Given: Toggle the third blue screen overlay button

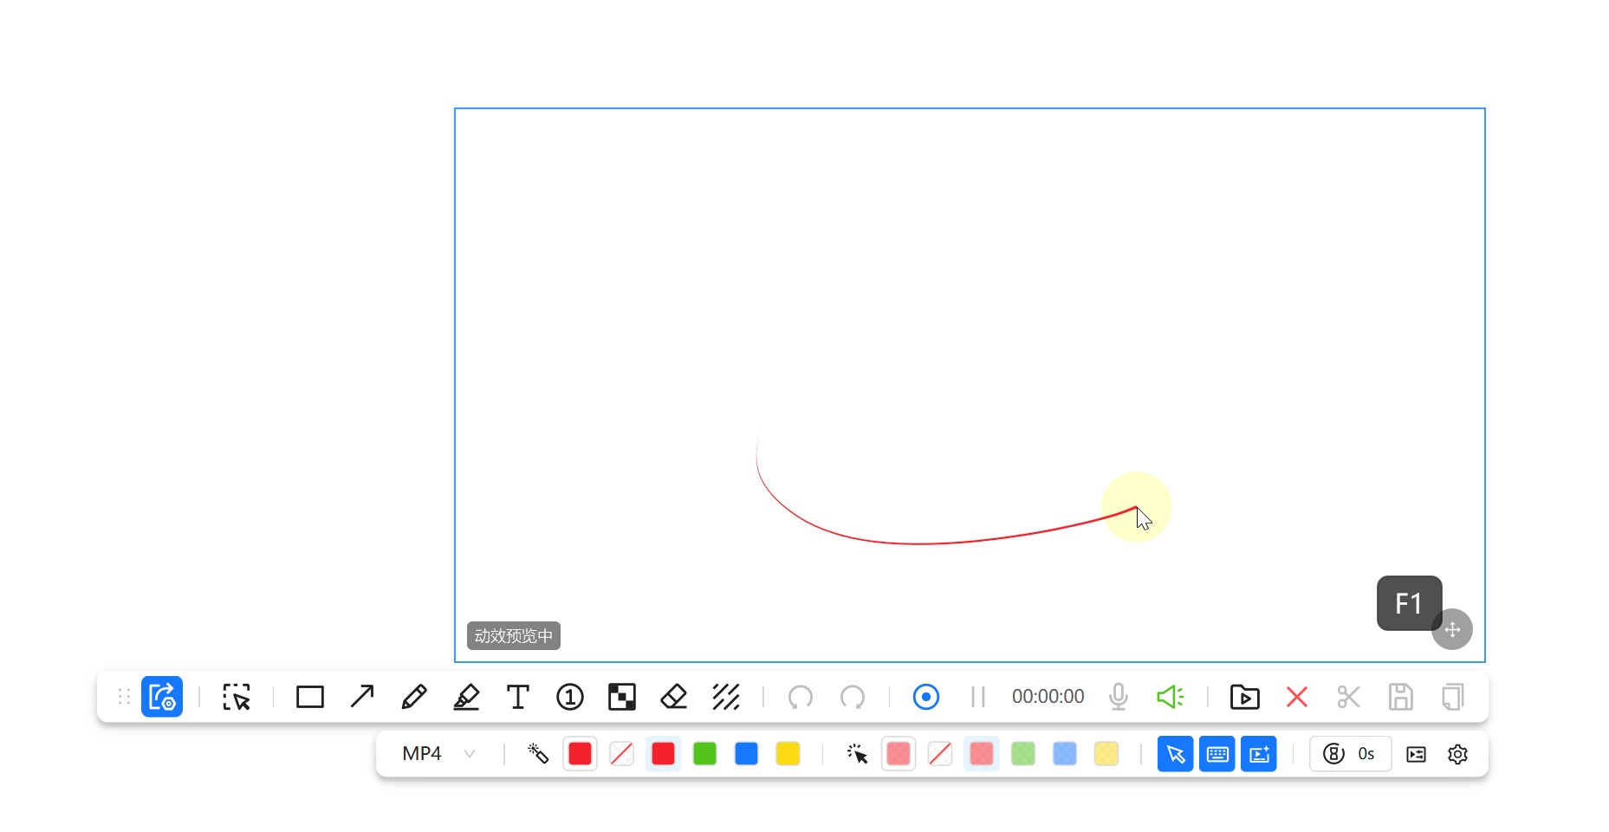Looking at the screenshot, I should coord(1259,754).
